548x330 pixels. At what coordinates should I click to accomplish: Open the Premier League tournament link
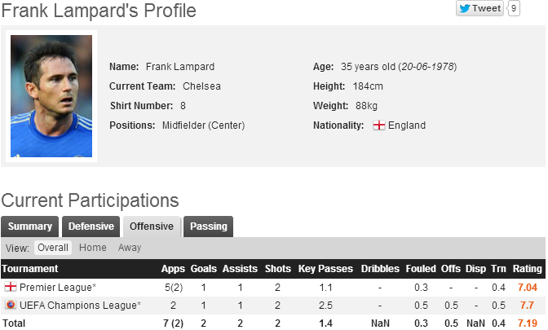58,288
